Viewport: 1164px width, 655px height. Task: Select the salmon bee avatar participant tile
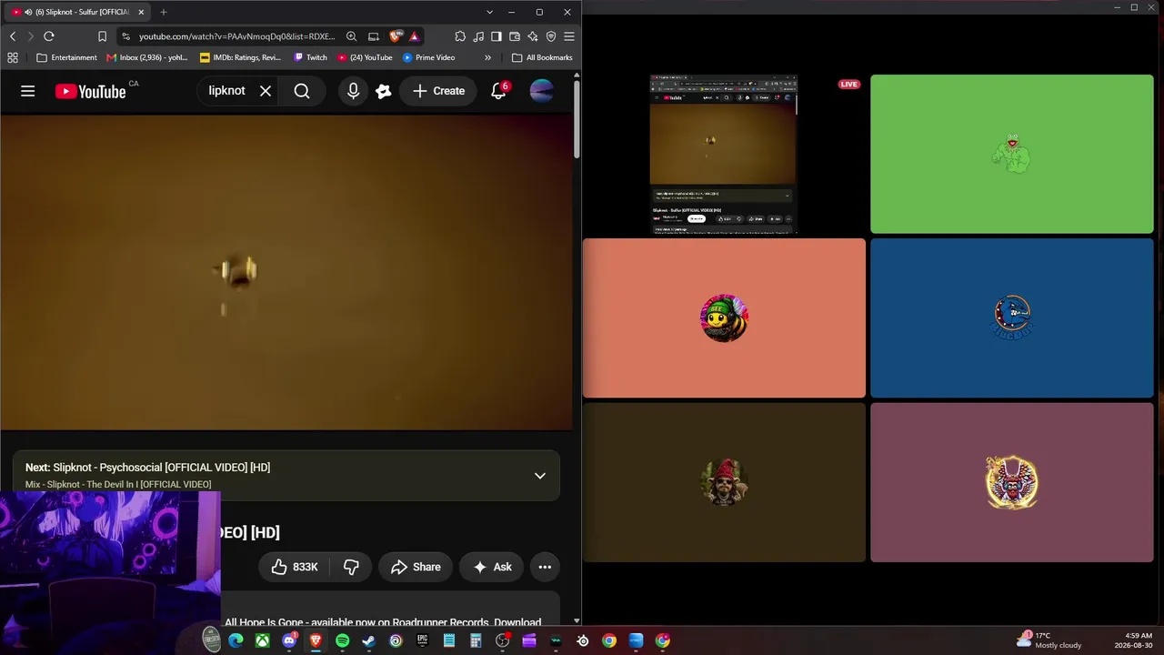tap(724, 318)
